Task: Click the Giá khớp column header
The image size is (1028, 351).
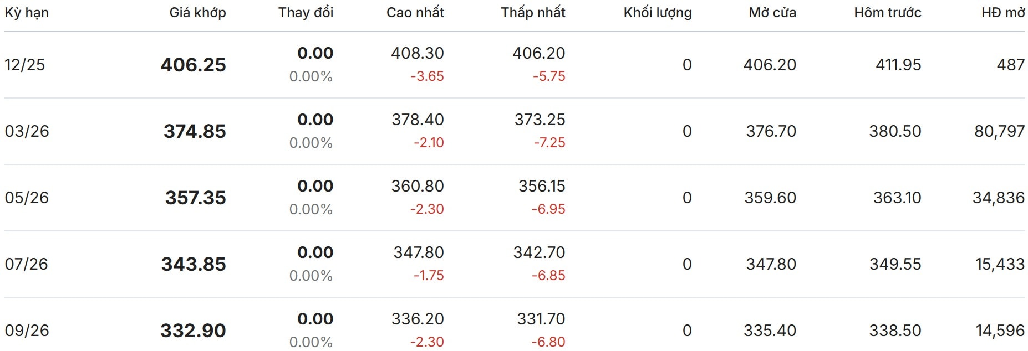Action: pos(197,13)
